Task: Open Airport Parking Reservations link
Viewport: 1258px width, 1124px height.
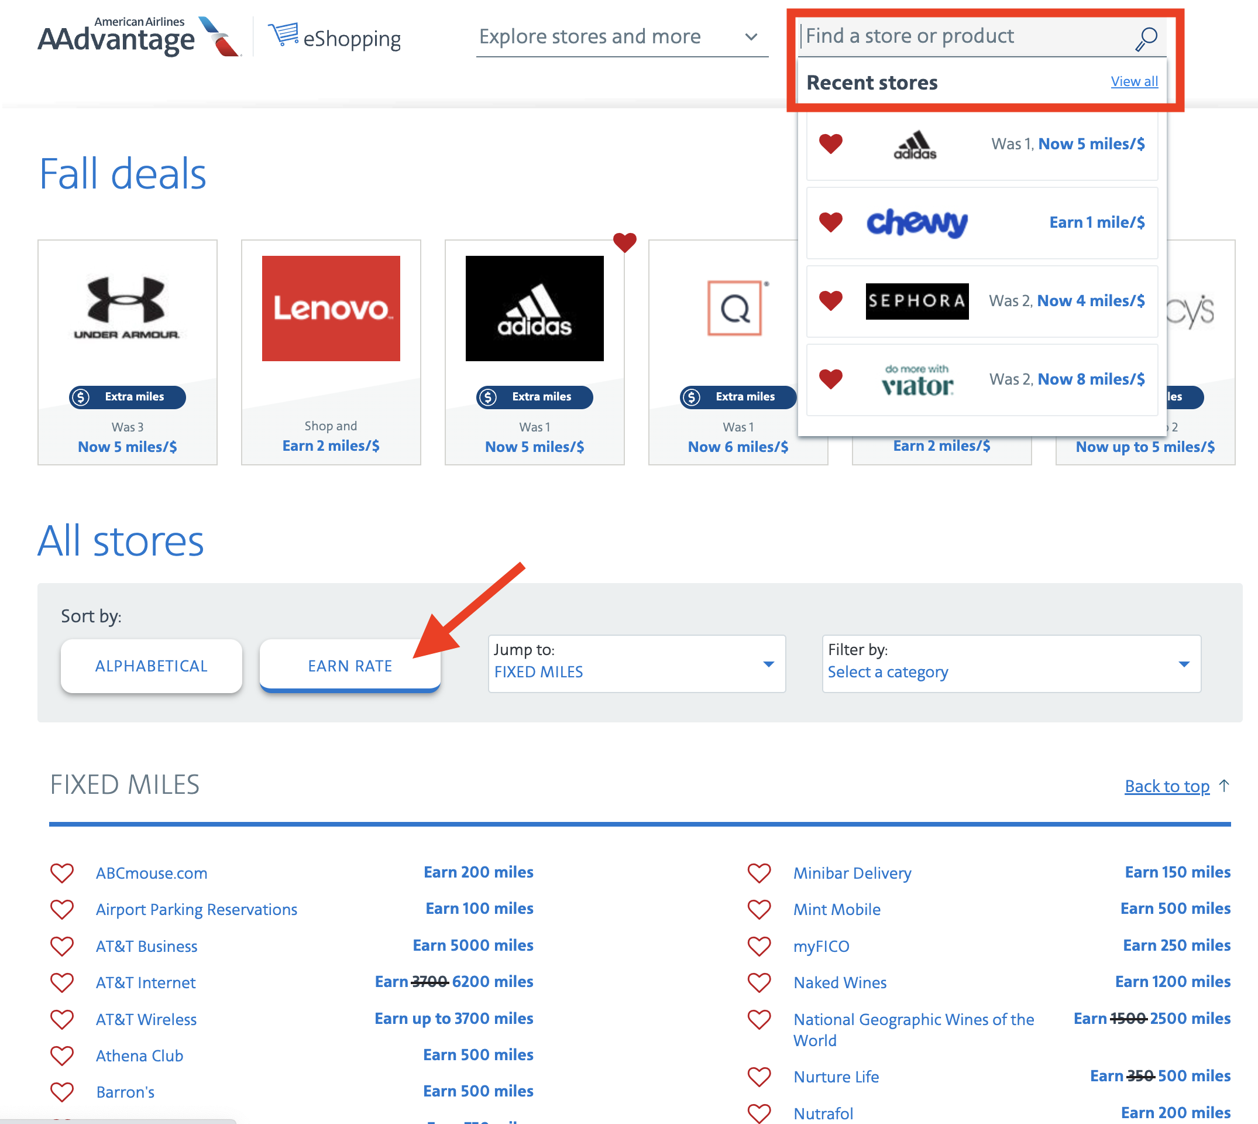Action: pyautogui.click(x=196, y=910)
